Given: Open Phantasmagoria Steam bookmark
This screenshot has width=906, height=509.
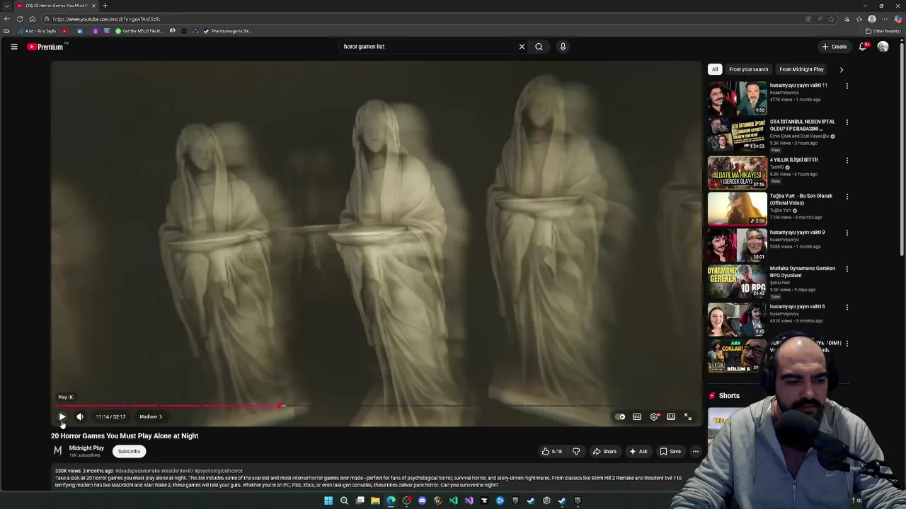Looking at the screenshot, I should pos(227,31).
